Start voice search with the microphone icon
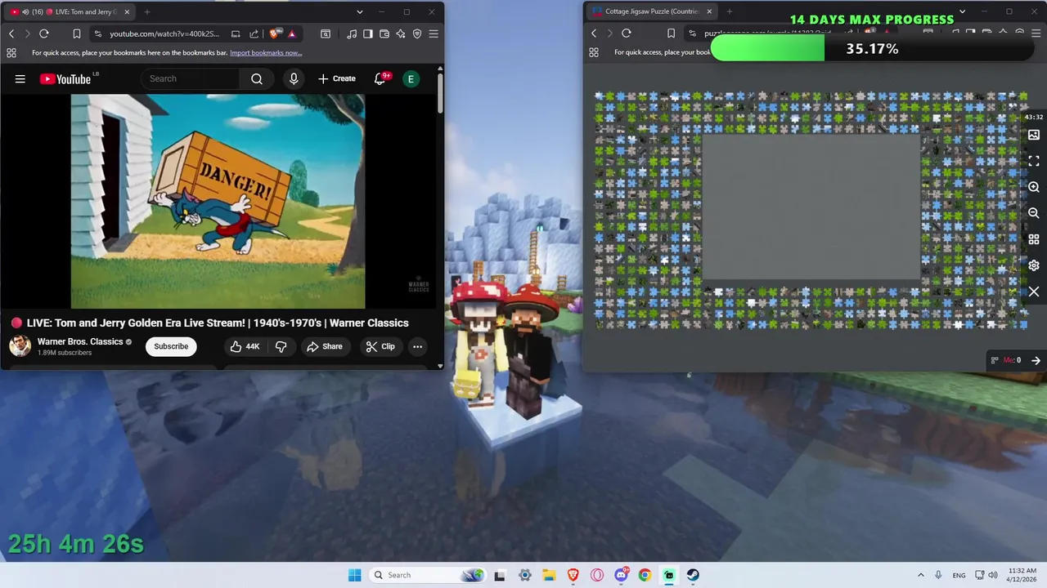This screenshot has height=588, width=1047. tap(294, 78)
